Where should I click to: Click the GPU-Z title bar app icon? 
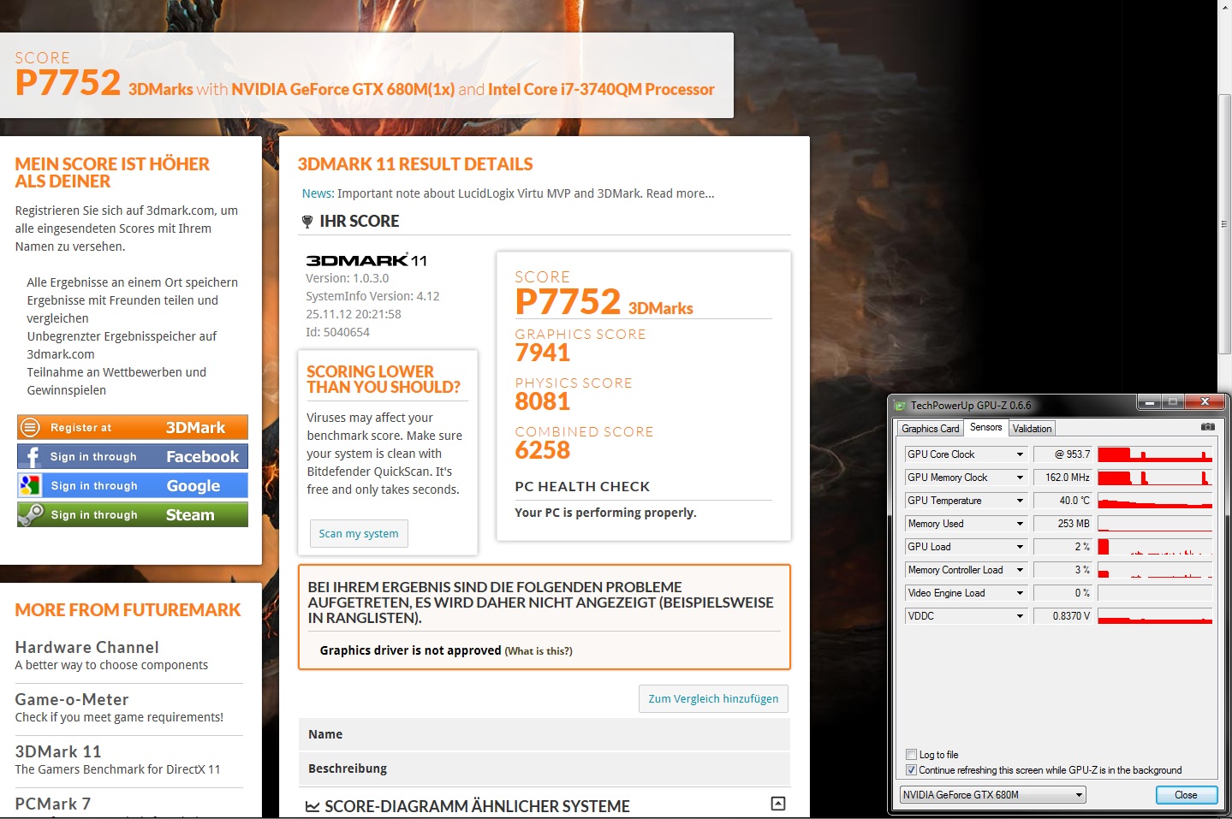(x=900, y=406)
